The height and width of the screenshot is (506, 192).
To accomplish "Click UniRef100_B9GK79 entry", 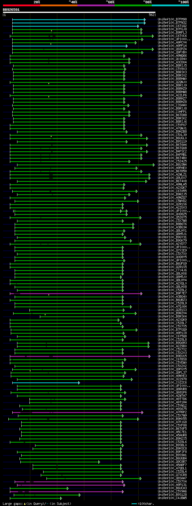I will [x=172, y=241].
